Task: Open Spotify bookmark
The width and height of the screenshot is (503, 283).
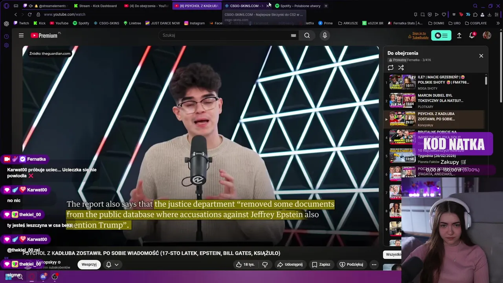Action: pyautogui.click(x=81, y=23)
